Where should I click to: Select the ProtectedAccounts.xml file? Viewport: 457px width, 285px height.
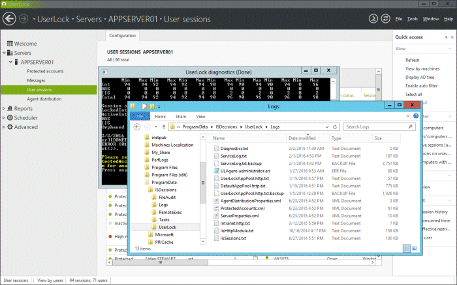[x=242, y=209]
